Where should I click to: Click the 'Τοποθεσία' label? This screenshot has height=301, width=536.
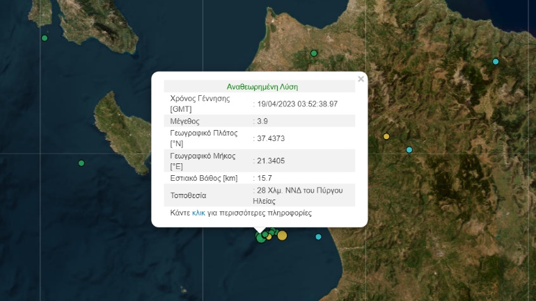(188, 195)
